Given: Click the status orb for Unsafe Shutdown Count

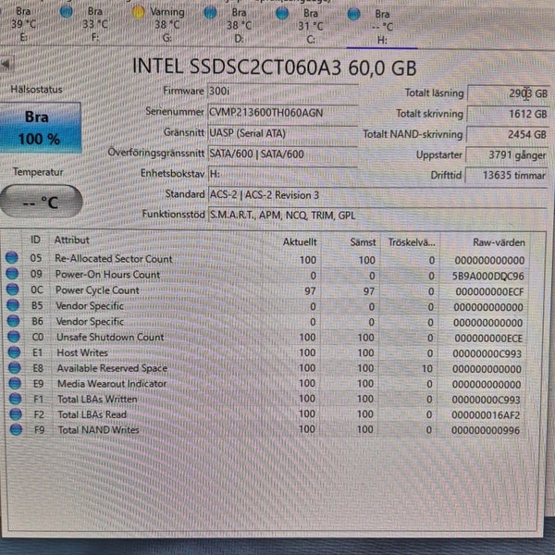Looking at the screenshot, I should tap(14, 337).
